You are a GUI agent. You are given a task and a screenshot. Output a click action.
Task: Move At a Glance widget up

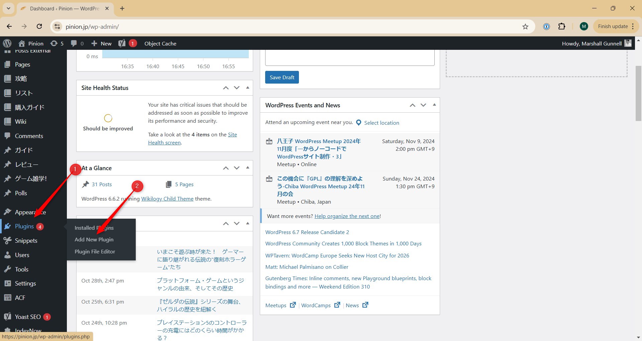click(226, 168)
